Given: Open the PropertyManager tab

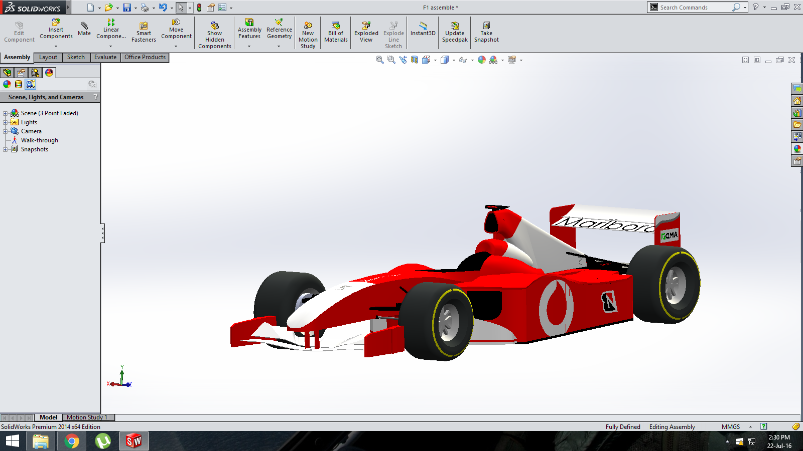Looking at the screenshot, I should point(21,73).
